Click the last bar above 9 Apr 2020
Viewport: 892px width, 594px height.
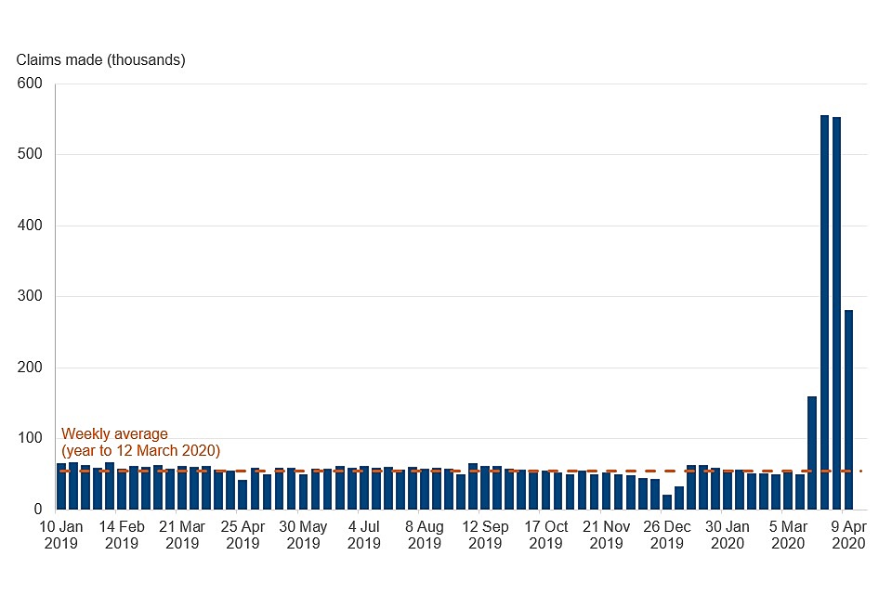pos(848,409)
